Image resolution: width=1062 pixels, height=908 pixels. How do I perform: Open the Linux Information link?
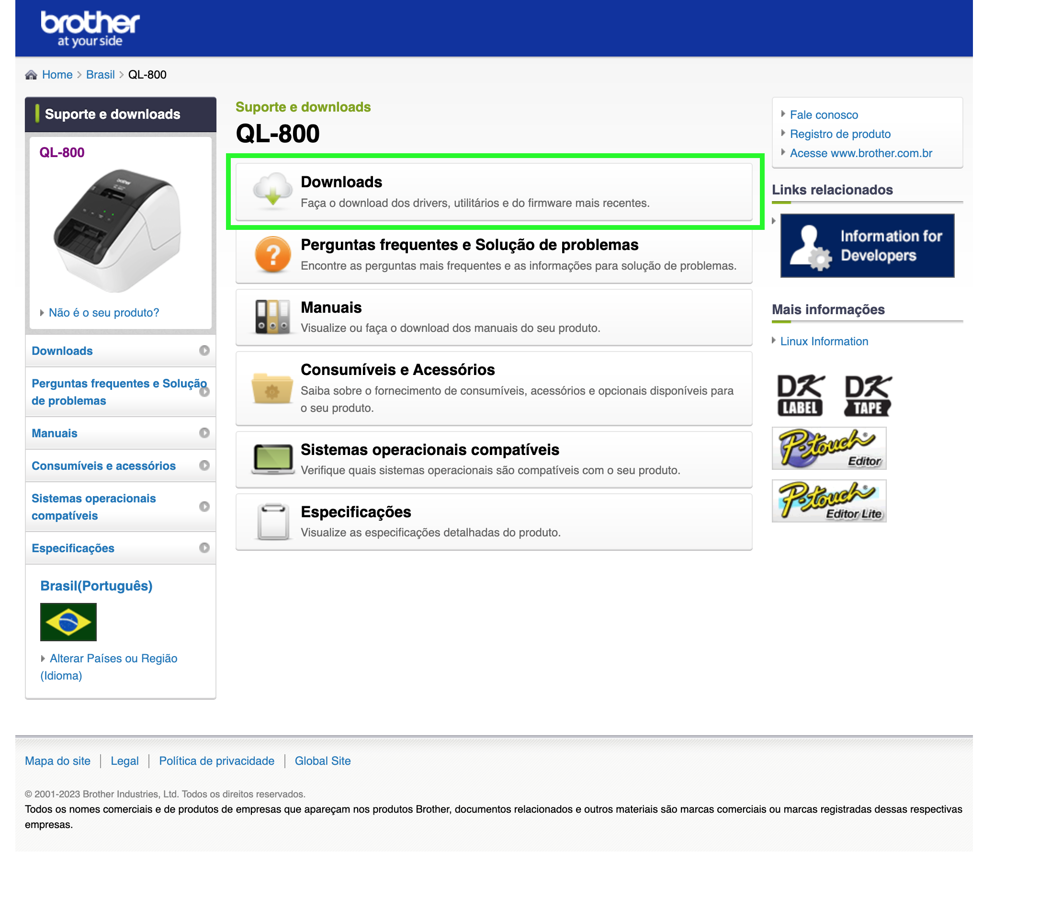click(824, 341)
